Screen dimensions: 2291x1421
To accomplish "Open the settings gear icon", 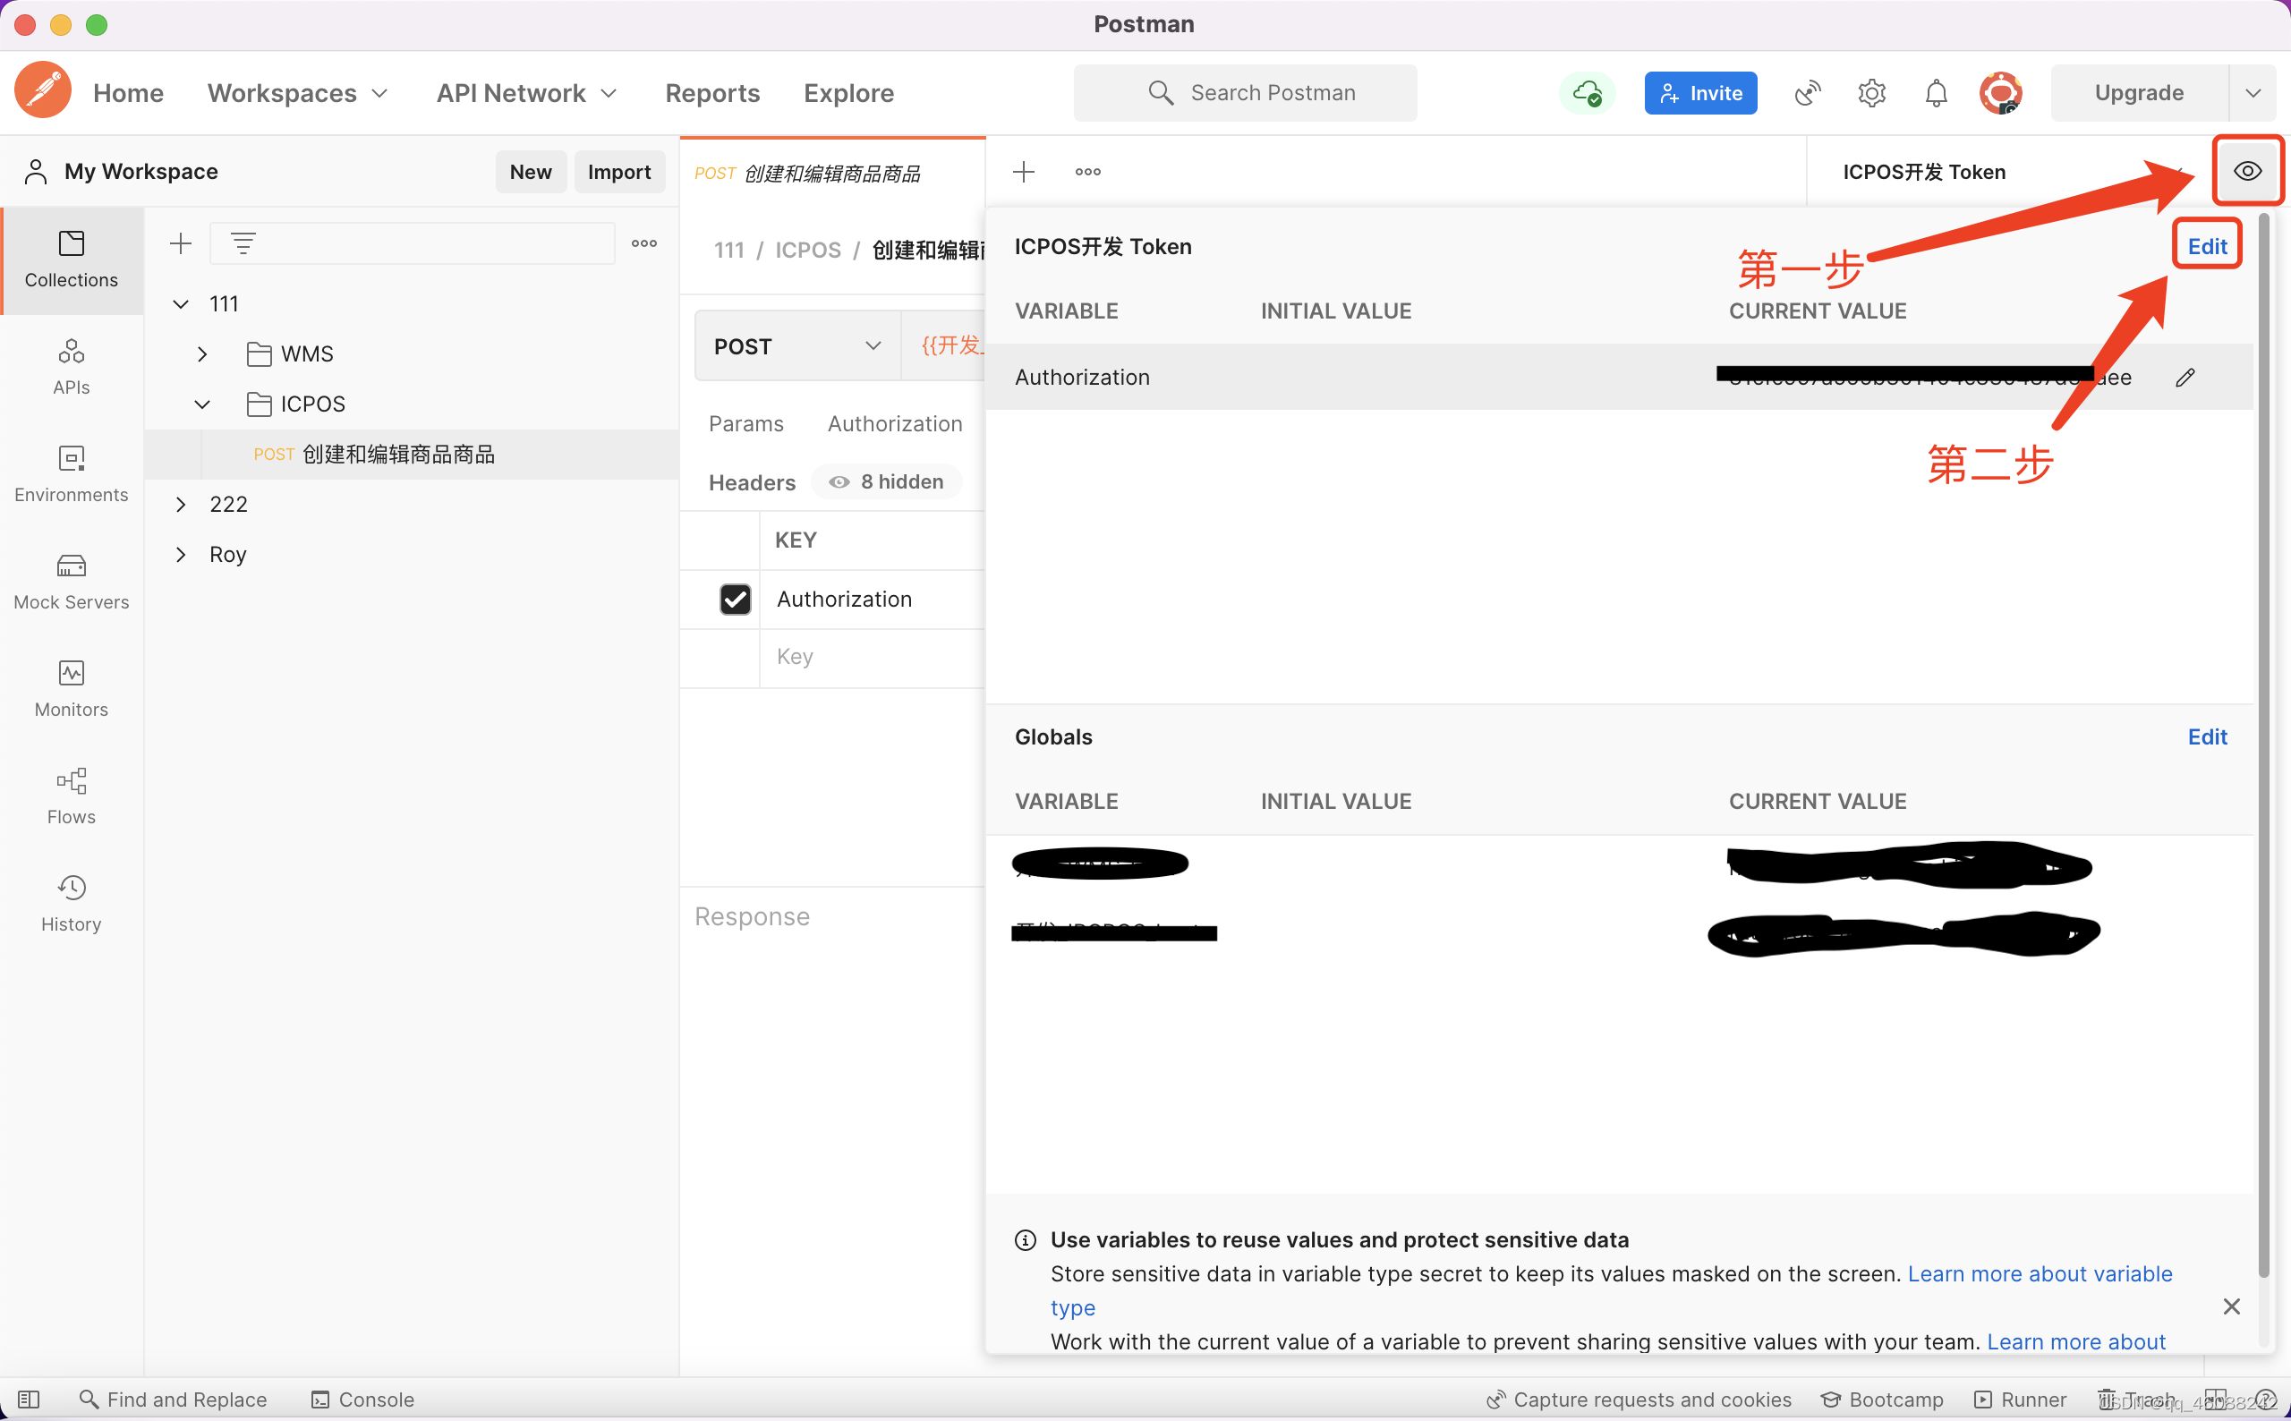I will click(1871, 93).
